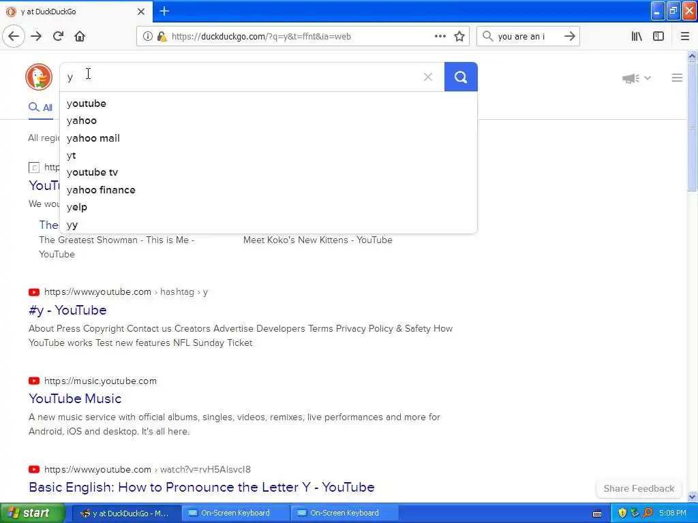Click the page scrollbar down arrow
Image resolution: width=698 pixels, height=523 pixels.
692,496
